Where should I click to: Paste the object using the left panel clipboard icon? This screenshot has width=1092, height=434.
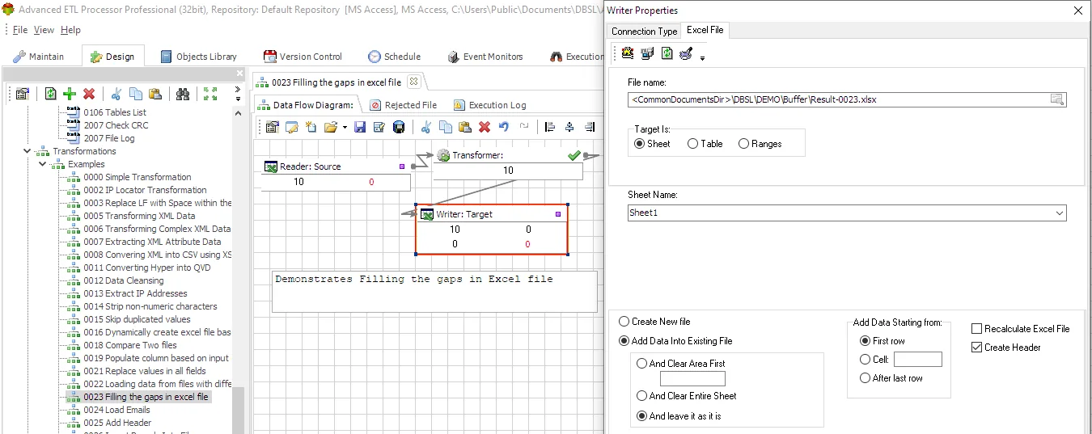(155, 94)
